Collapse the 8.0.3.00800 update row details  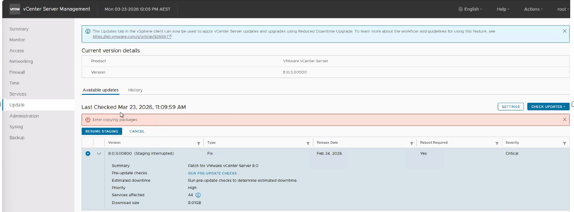tap(99, 153)
